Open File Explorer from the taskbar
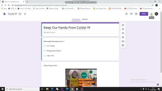 47,89
